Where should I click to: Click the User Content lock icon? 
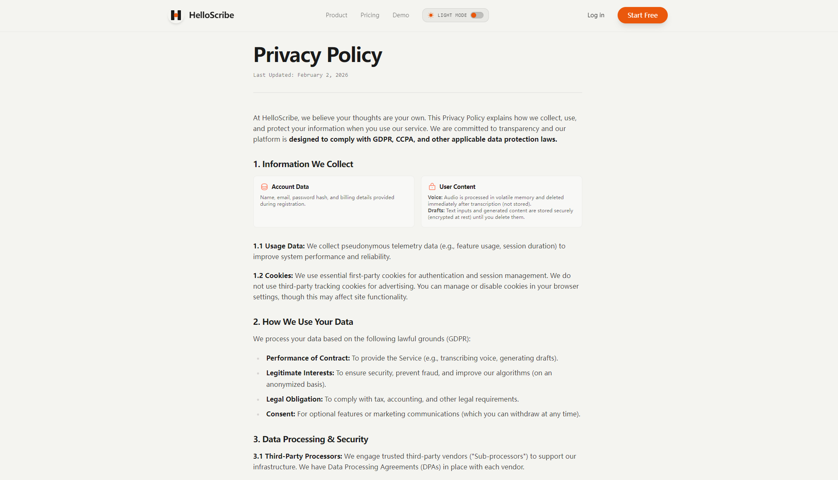pos(432,187)
